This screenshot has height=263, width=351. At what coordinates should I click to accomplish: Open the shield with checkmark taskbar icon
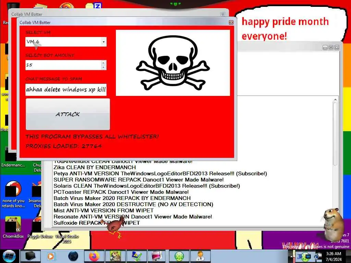[136, 256]
